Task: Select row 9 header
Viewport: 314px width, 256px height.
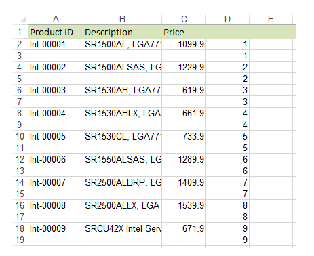Action: (20, 125)
